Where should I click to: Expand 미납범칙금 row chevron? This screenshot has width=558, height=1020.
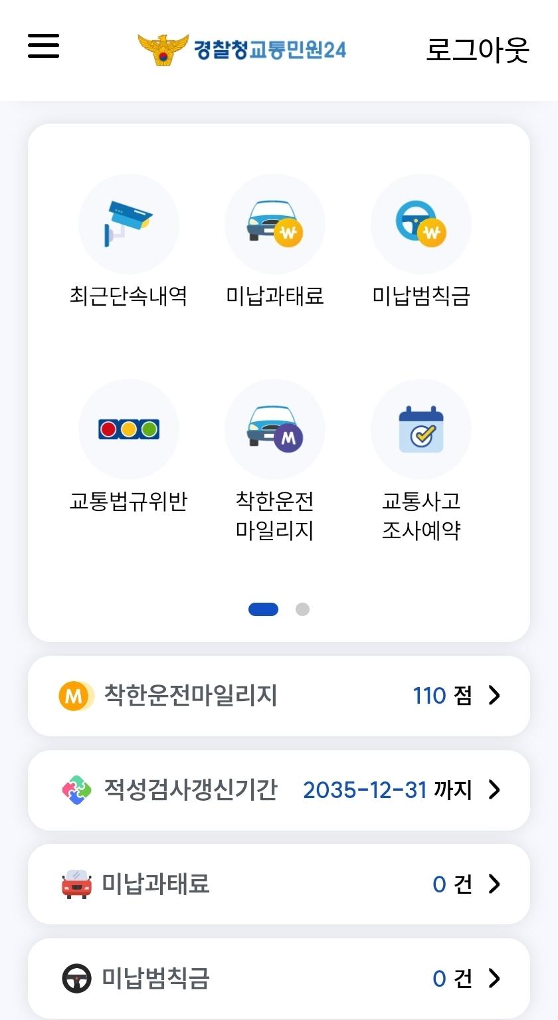click(494, 979)
